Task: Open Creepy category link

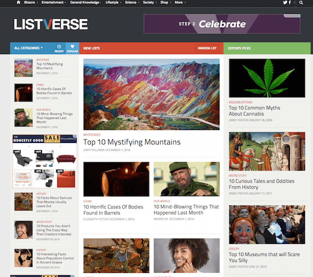Action: [x=234, y=249]
